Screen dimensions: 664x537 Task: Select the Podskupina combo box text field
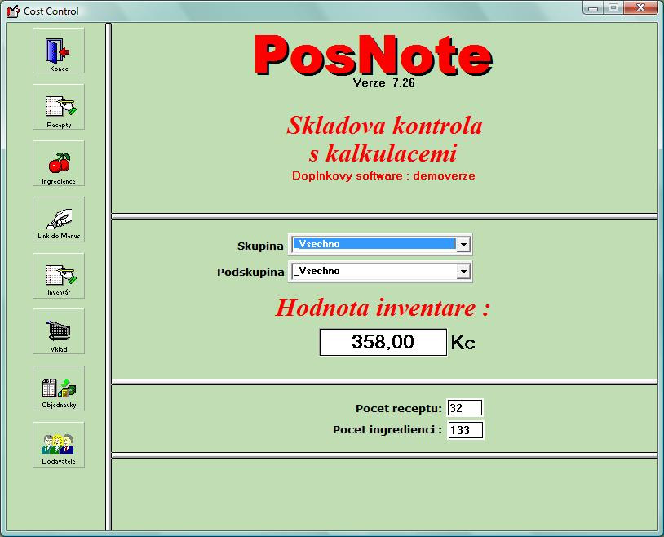pyautogui.click(x=374, y=271)
